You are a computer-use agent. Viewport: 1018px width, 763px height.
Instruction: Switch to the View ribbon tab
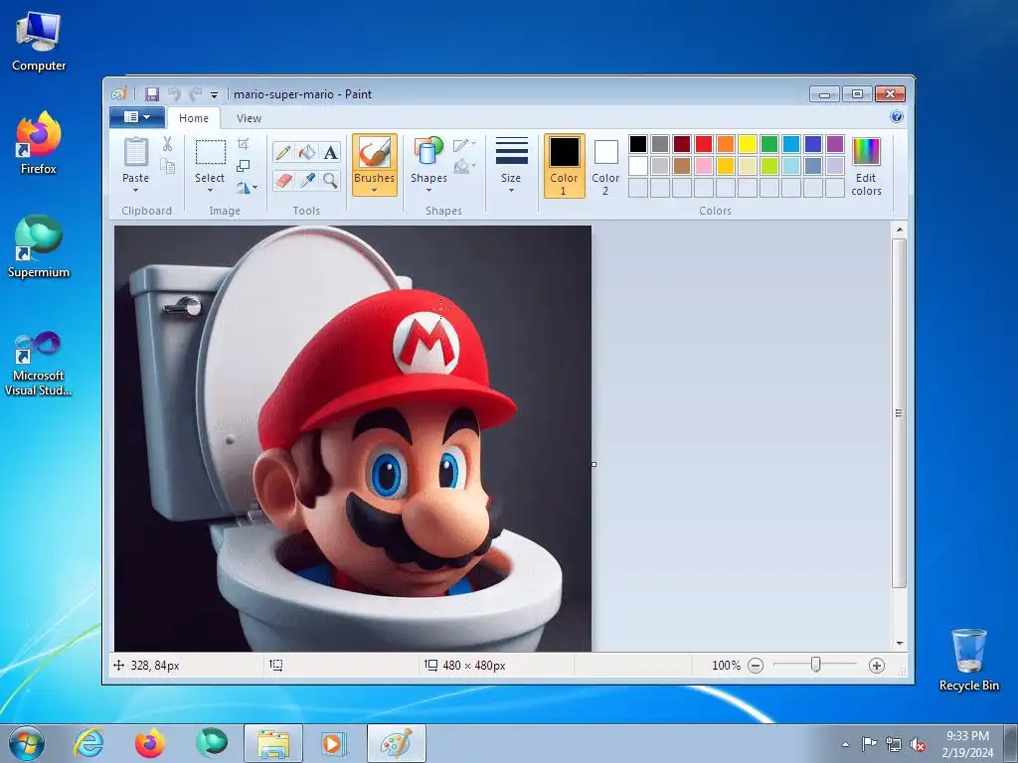point(249,118)
